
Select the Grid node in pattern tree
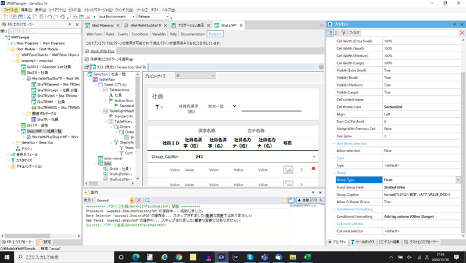point(107,164)
